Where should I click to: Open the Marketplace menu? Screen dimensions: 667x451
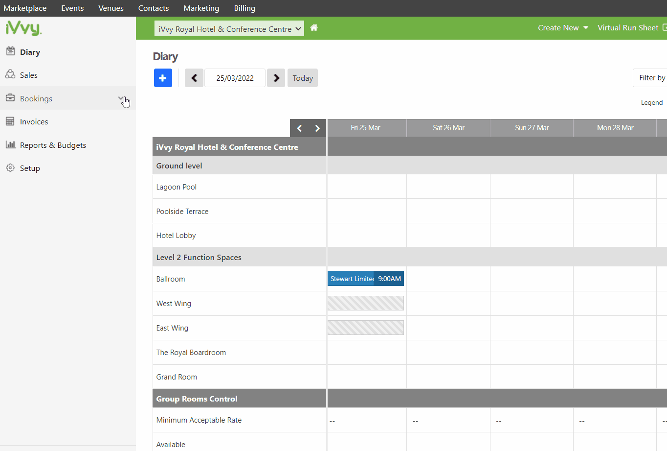[25, 8]
